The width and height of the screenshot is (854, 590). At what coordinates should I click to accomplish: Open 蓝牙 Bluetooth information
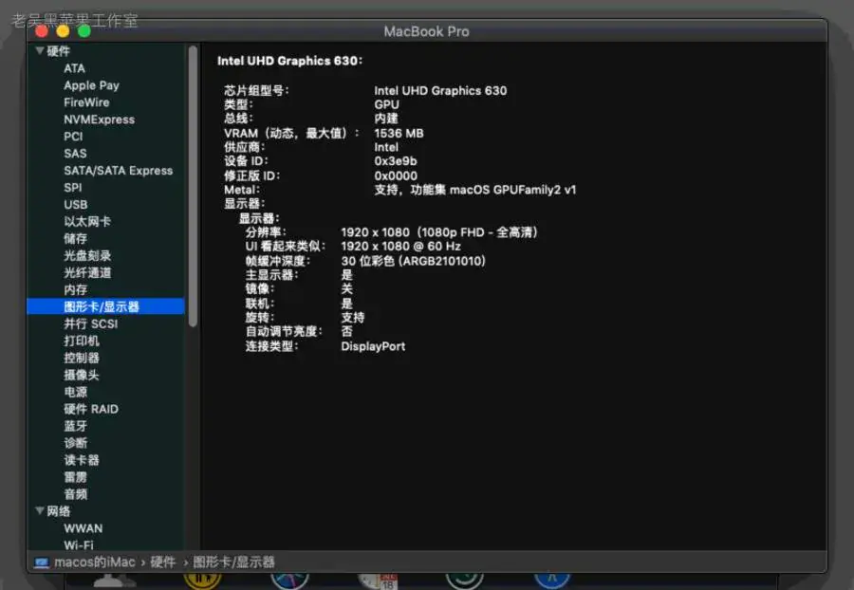point(75,426)
